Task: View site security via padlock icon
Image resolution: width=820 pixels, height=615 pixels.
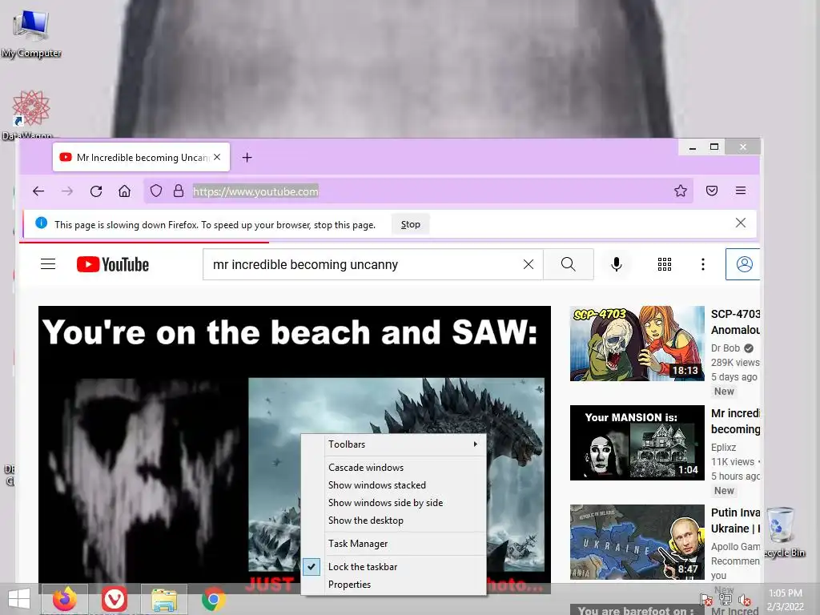Action: coord(179,191)
